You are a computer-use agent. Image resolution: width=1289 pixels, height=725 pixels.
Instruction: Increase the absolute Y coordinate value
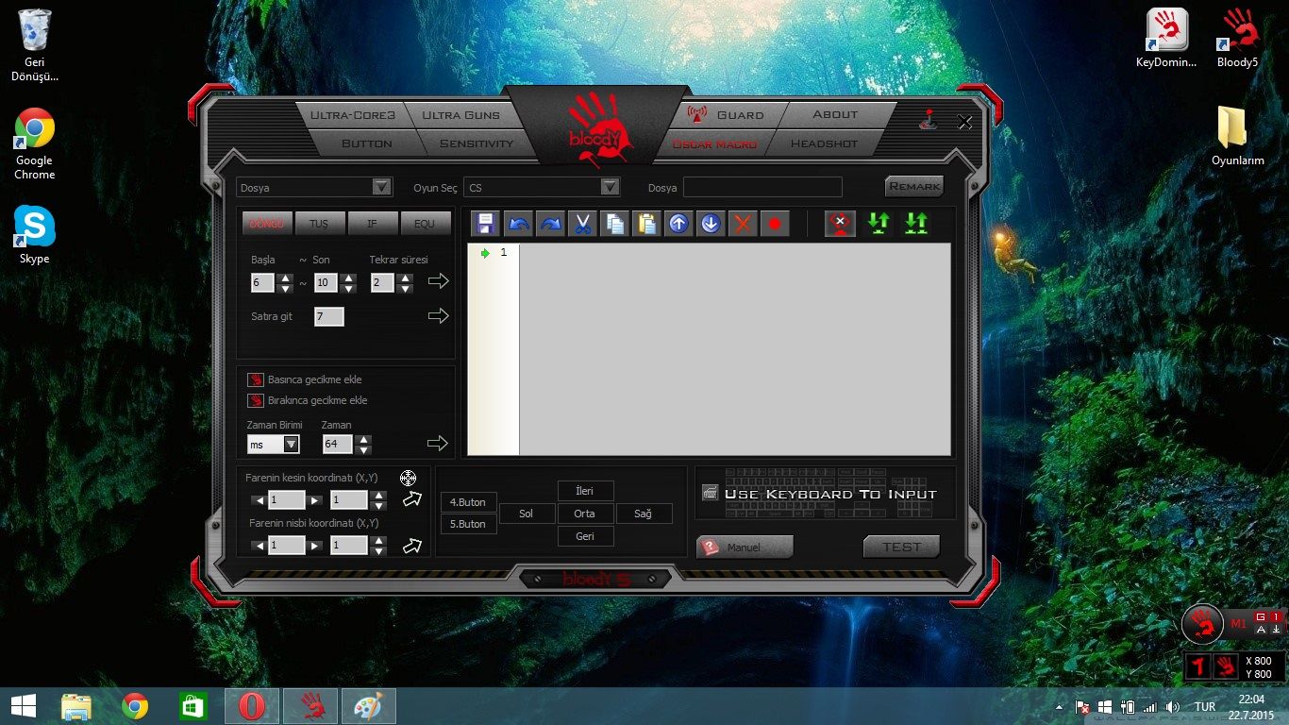click(378, 495)
